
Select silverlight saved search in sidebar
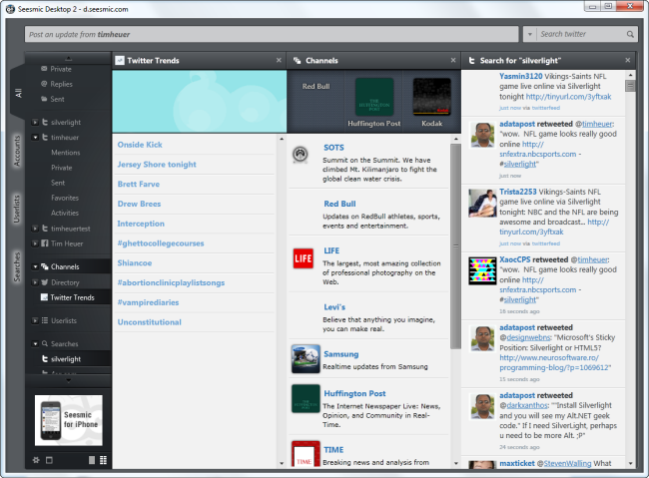68,359
